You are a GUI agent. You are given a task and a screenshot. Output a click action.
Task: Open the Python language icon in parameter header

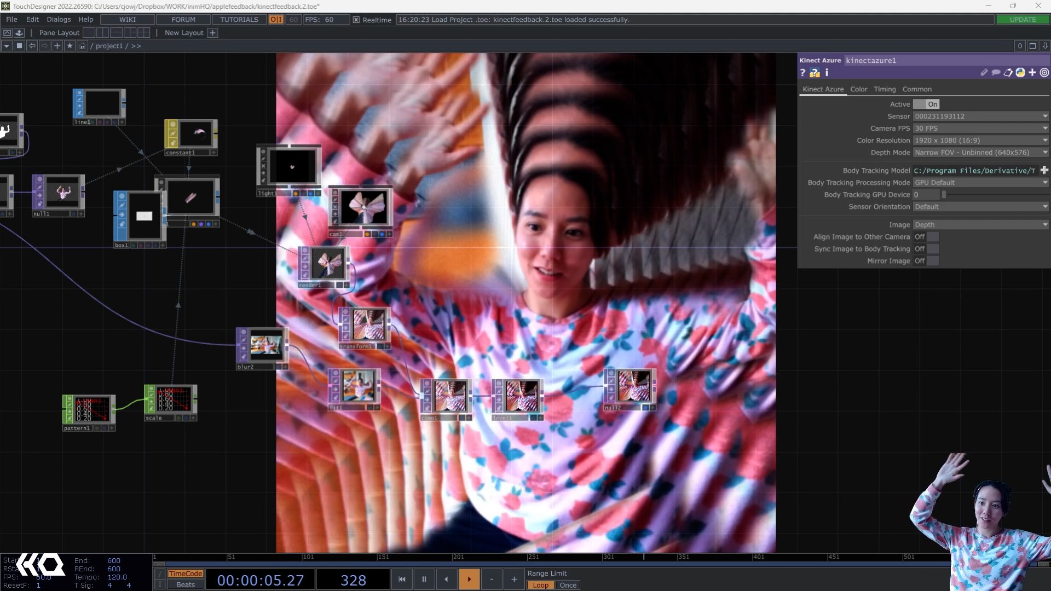1020,72
